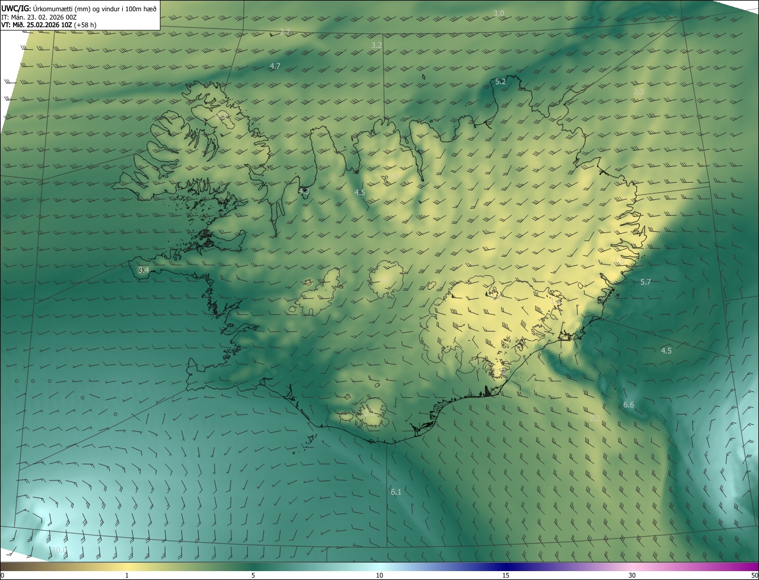Screen dimensions: 759x580
Task: Click the 6.1 value label south of Iceland
Action: click(x=396, y=492)
